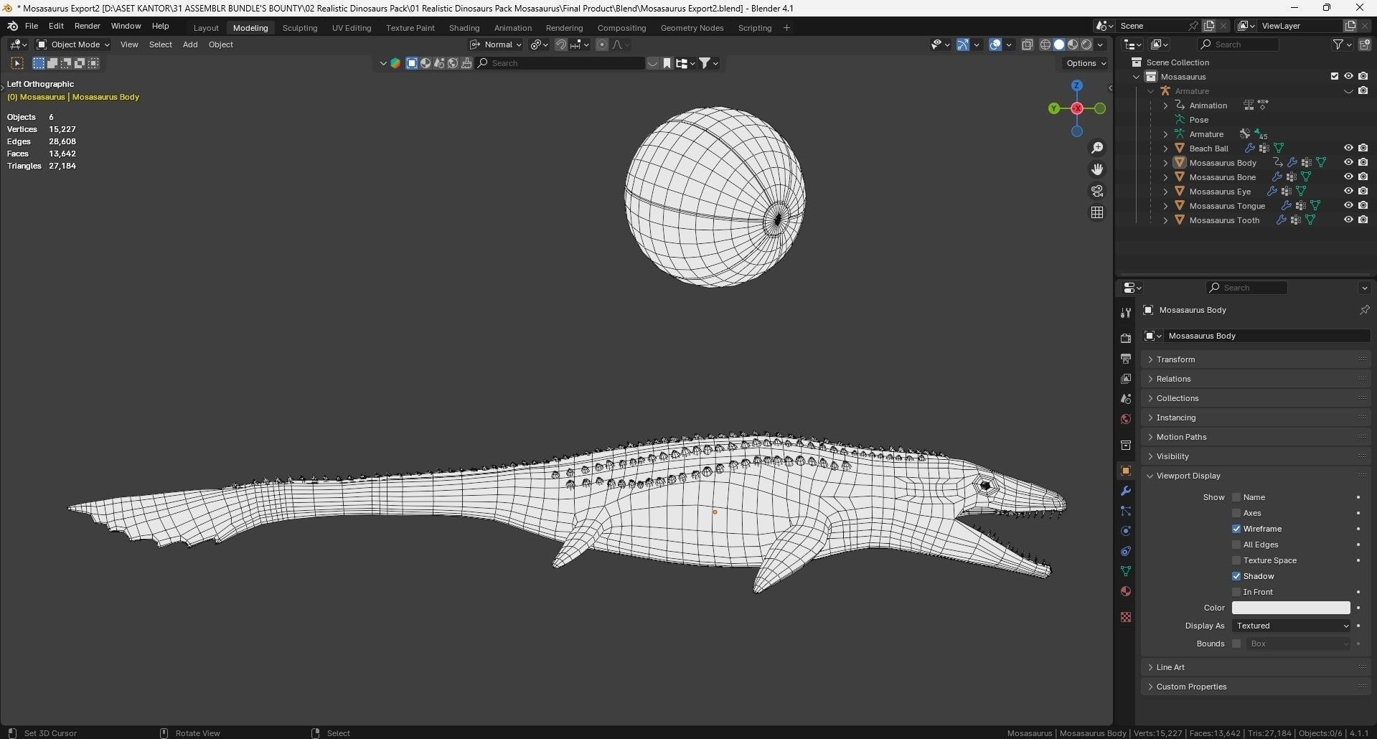Toggle the camera view gizmo
The width and height of the screenshot is (1377, 739).
pyautogui.click(x=1097, y=191)
